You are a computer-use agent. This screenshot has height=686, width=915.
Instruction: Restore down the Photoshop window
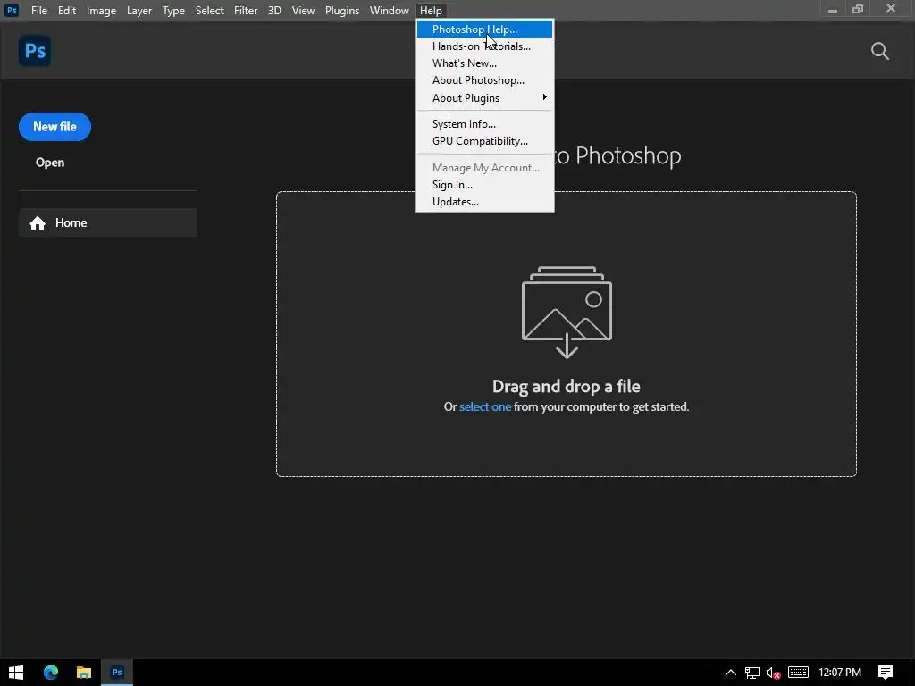(857, 9)
